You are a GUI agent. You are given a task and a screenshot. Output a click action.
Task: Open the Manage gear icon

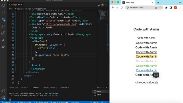click(x=3, y=98)
